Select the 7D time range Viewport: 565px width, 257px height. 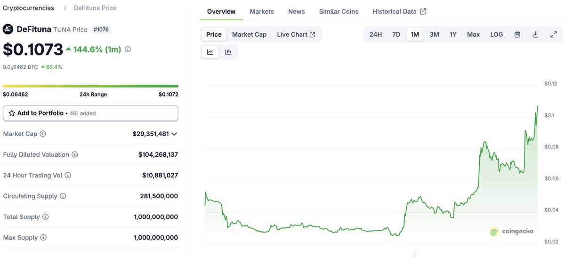point(396,34)
